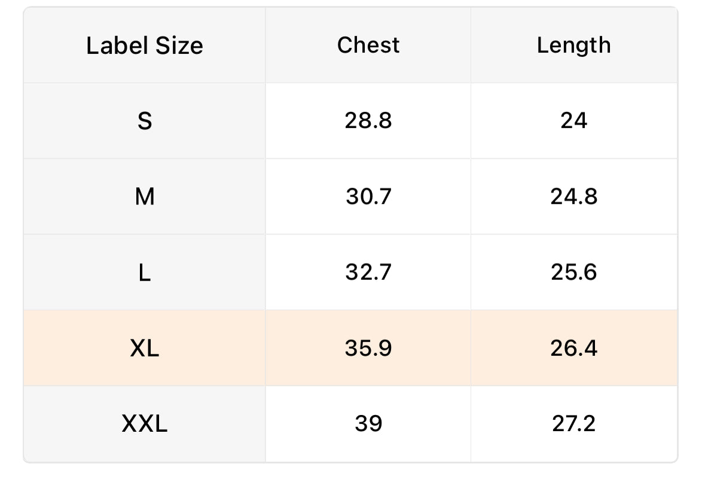Click the Chest column header

(368, 45)
